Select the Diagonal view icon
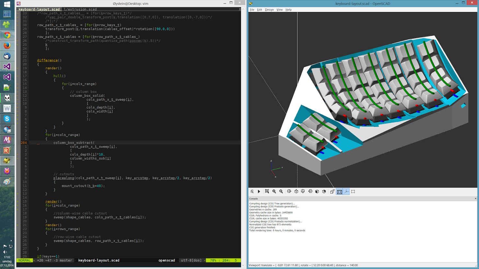 click(x=332, y=191)
